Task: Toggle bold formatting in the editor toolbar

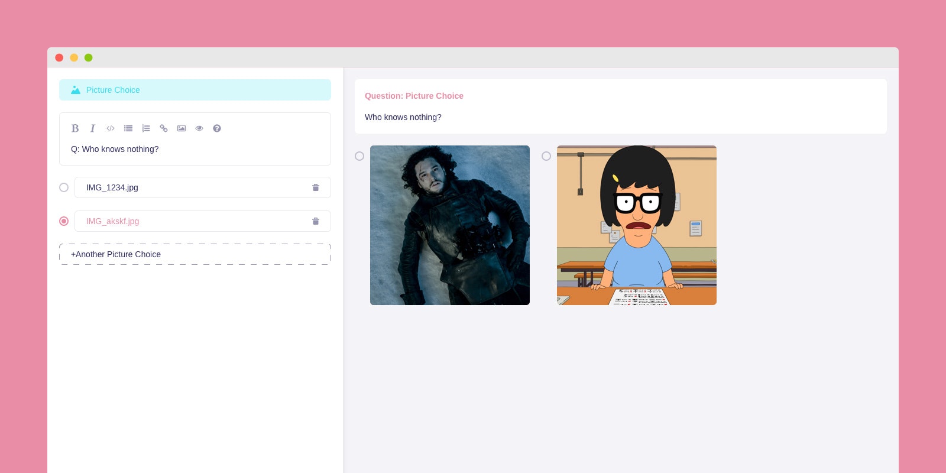Action: point(75,128)
